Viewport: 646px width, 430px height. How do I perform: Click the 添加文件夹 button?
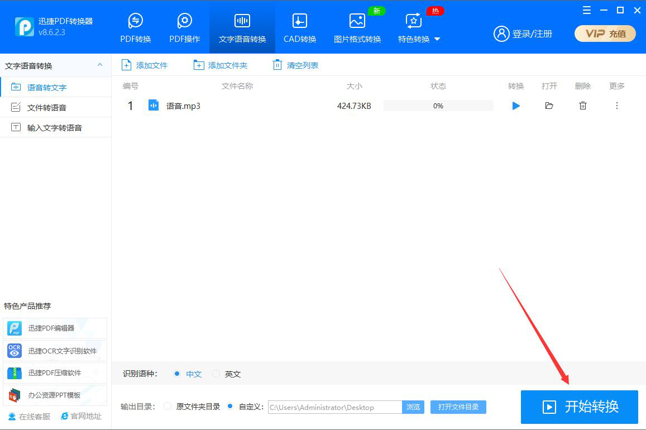221,65
